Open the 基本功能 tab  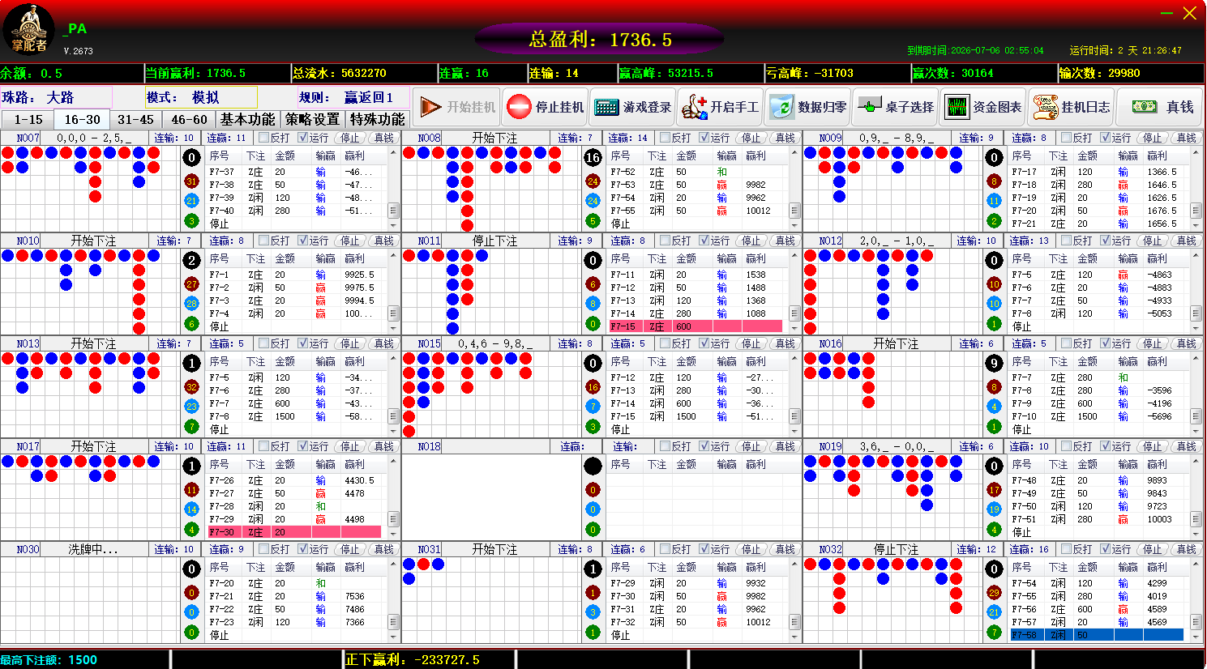[x=248, y=119]
